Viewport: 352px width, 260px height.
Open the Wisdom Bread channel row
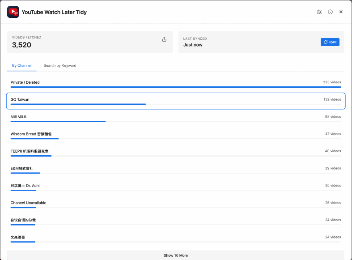176,136
